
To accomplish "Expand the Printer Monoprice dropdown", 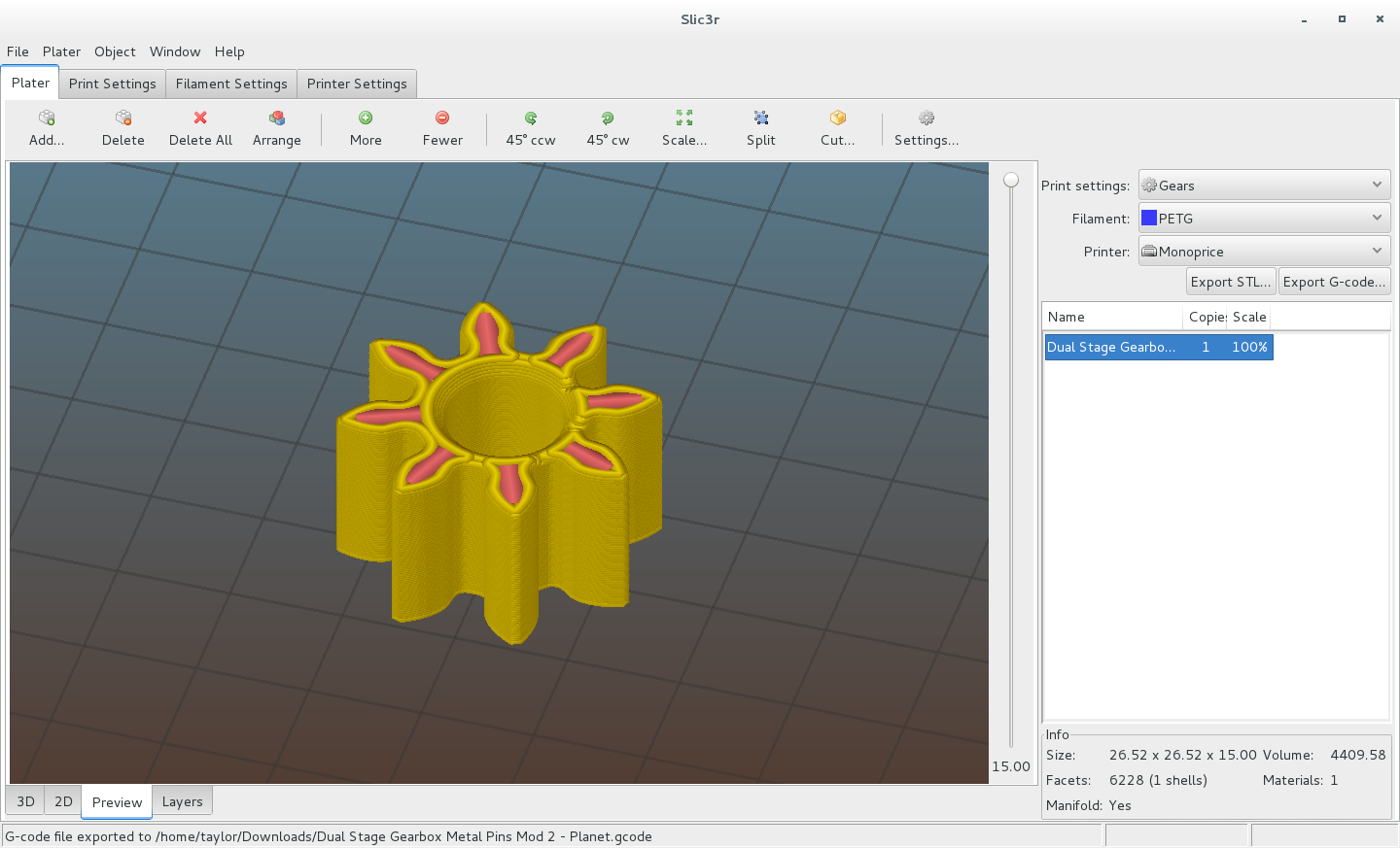I will pos(1264,252).
